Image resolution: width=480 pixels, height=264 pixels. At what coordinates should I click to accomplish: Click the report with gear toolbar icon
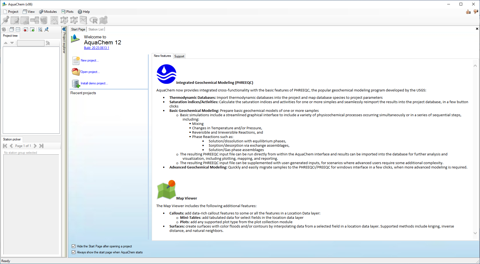pyautogui.click(x=54, y=20)
